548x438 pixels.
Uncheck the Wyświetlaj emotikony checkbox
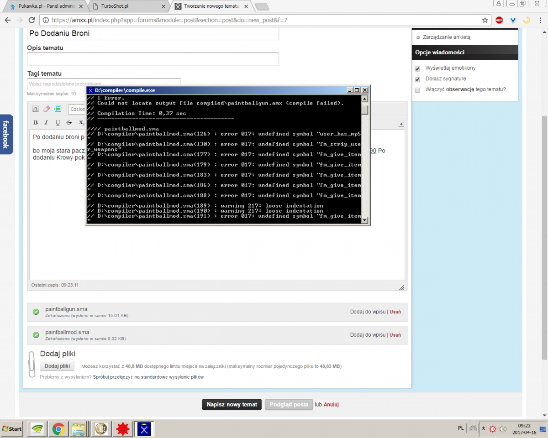pos(417,68)
